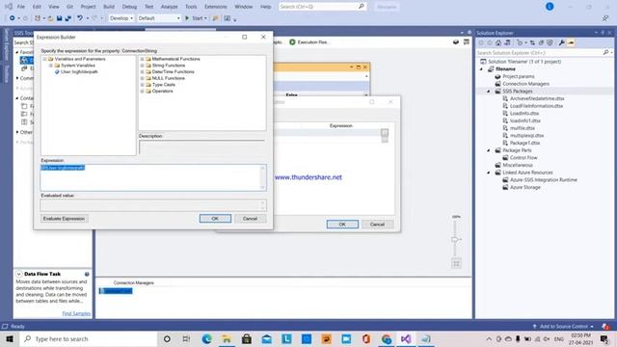Expand the String Functions folder

click(x=142, y=66)
